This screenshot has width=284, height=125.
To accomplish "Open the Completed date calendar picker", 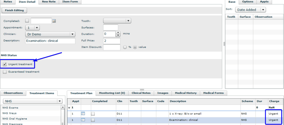I will pyautogui.click(x=54, y=21).
